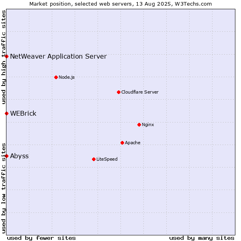Click the Cloudflare Server red marker
241x241 pixels.
click(x=118, y=92)
